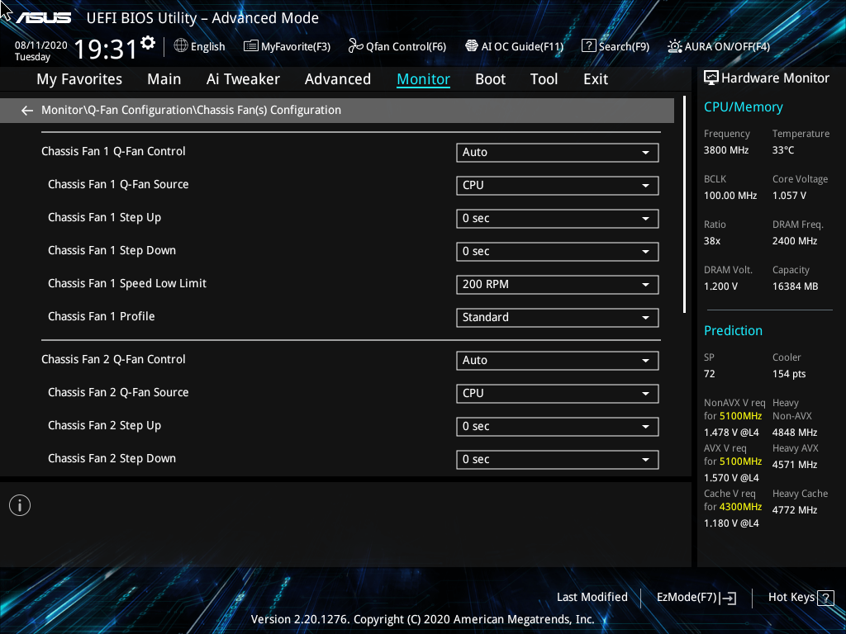The height and width of the screenshot is (634, 846).
Task: Open Chassis Fan 1 Q-Fan Source dropdown
Action: point(558,186)
